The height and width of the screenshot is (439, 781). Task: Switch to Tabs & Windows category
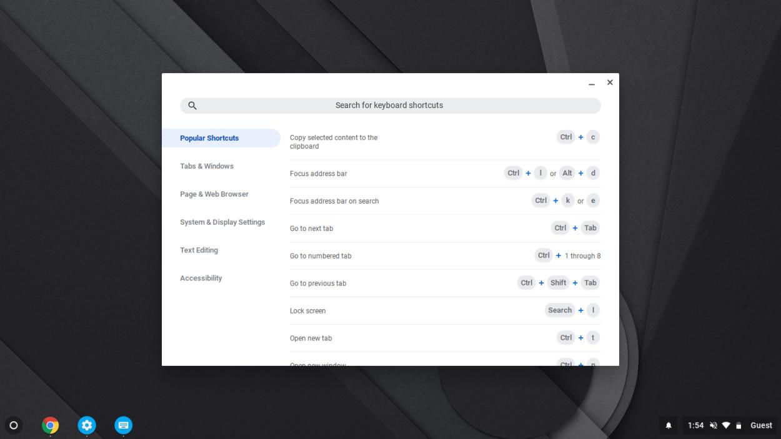pyautogui.click(x=207, y=166)
